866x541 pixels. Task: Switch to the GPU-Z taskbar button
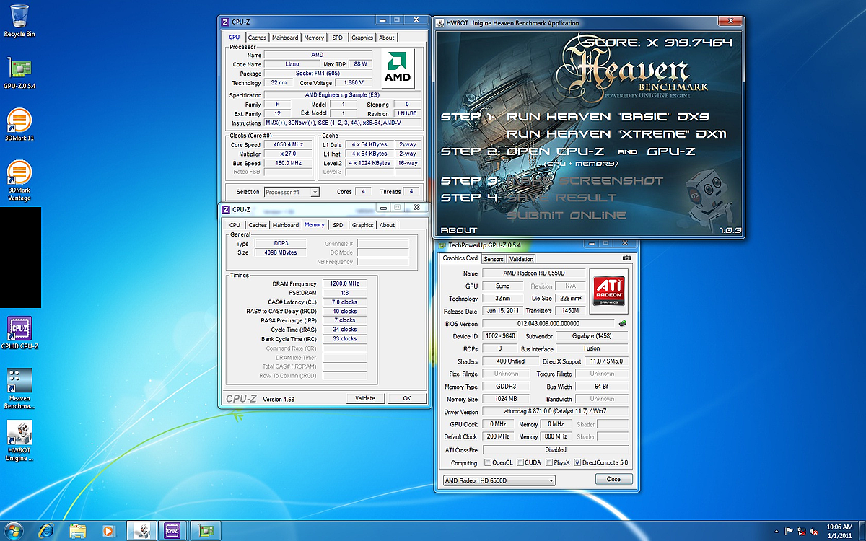pyautogui.click(x=204, y=530)
